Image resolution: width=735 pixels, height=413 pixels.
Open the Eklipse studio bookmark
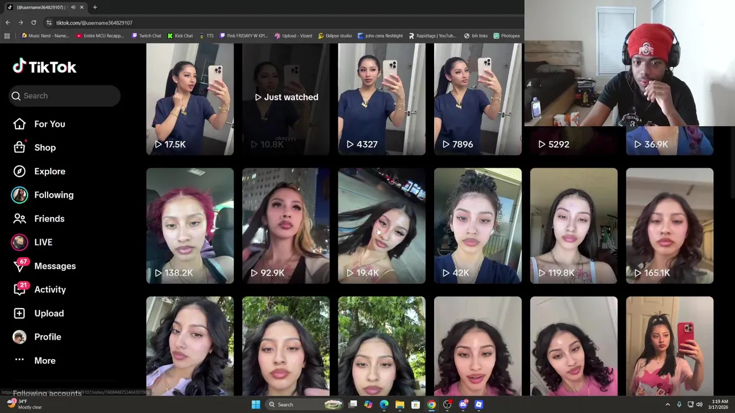335,36
